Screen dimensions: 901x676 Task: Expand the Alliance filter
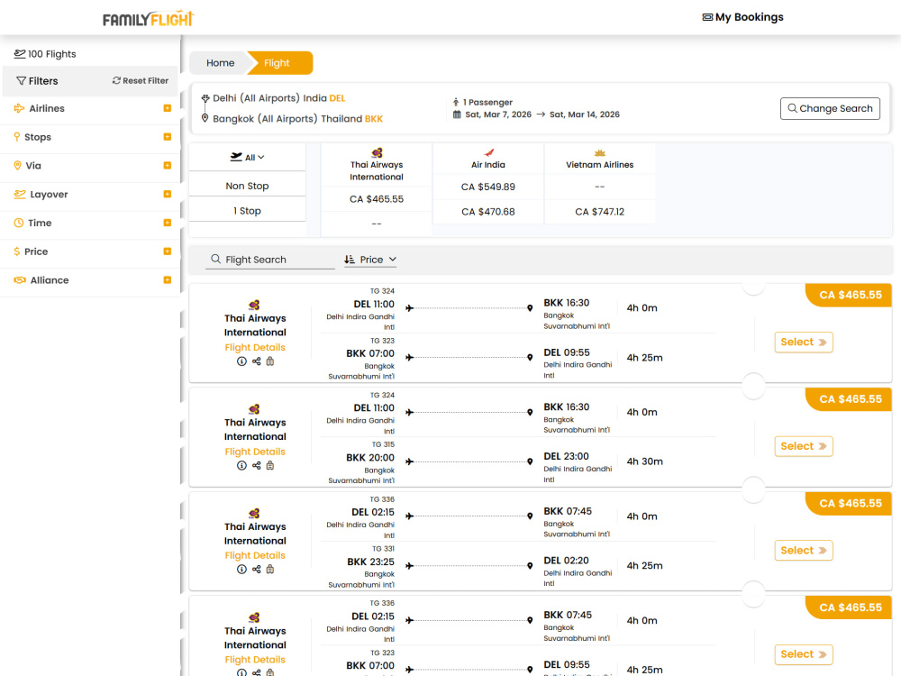(168, 280)
